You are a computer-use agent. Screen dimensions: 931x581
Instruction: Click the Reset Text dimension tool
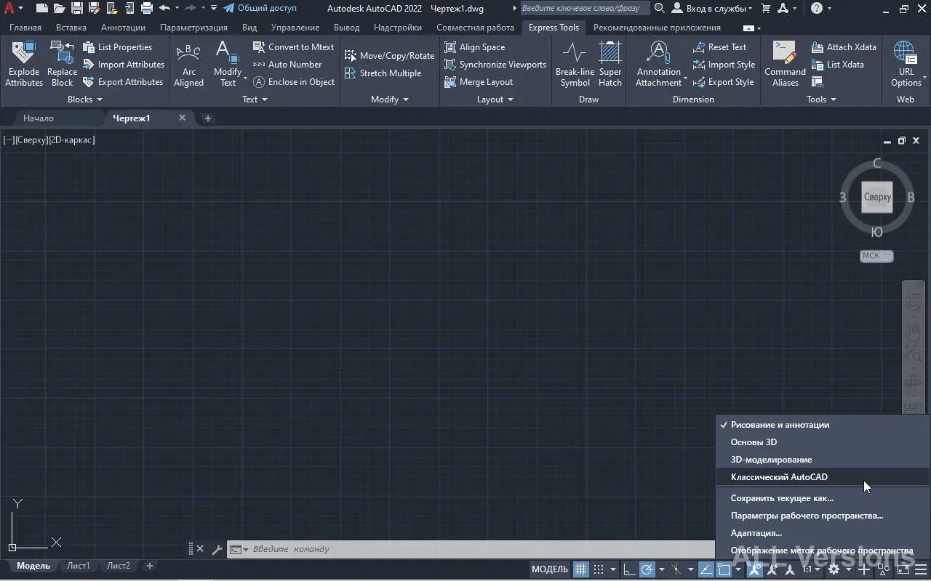719,47
